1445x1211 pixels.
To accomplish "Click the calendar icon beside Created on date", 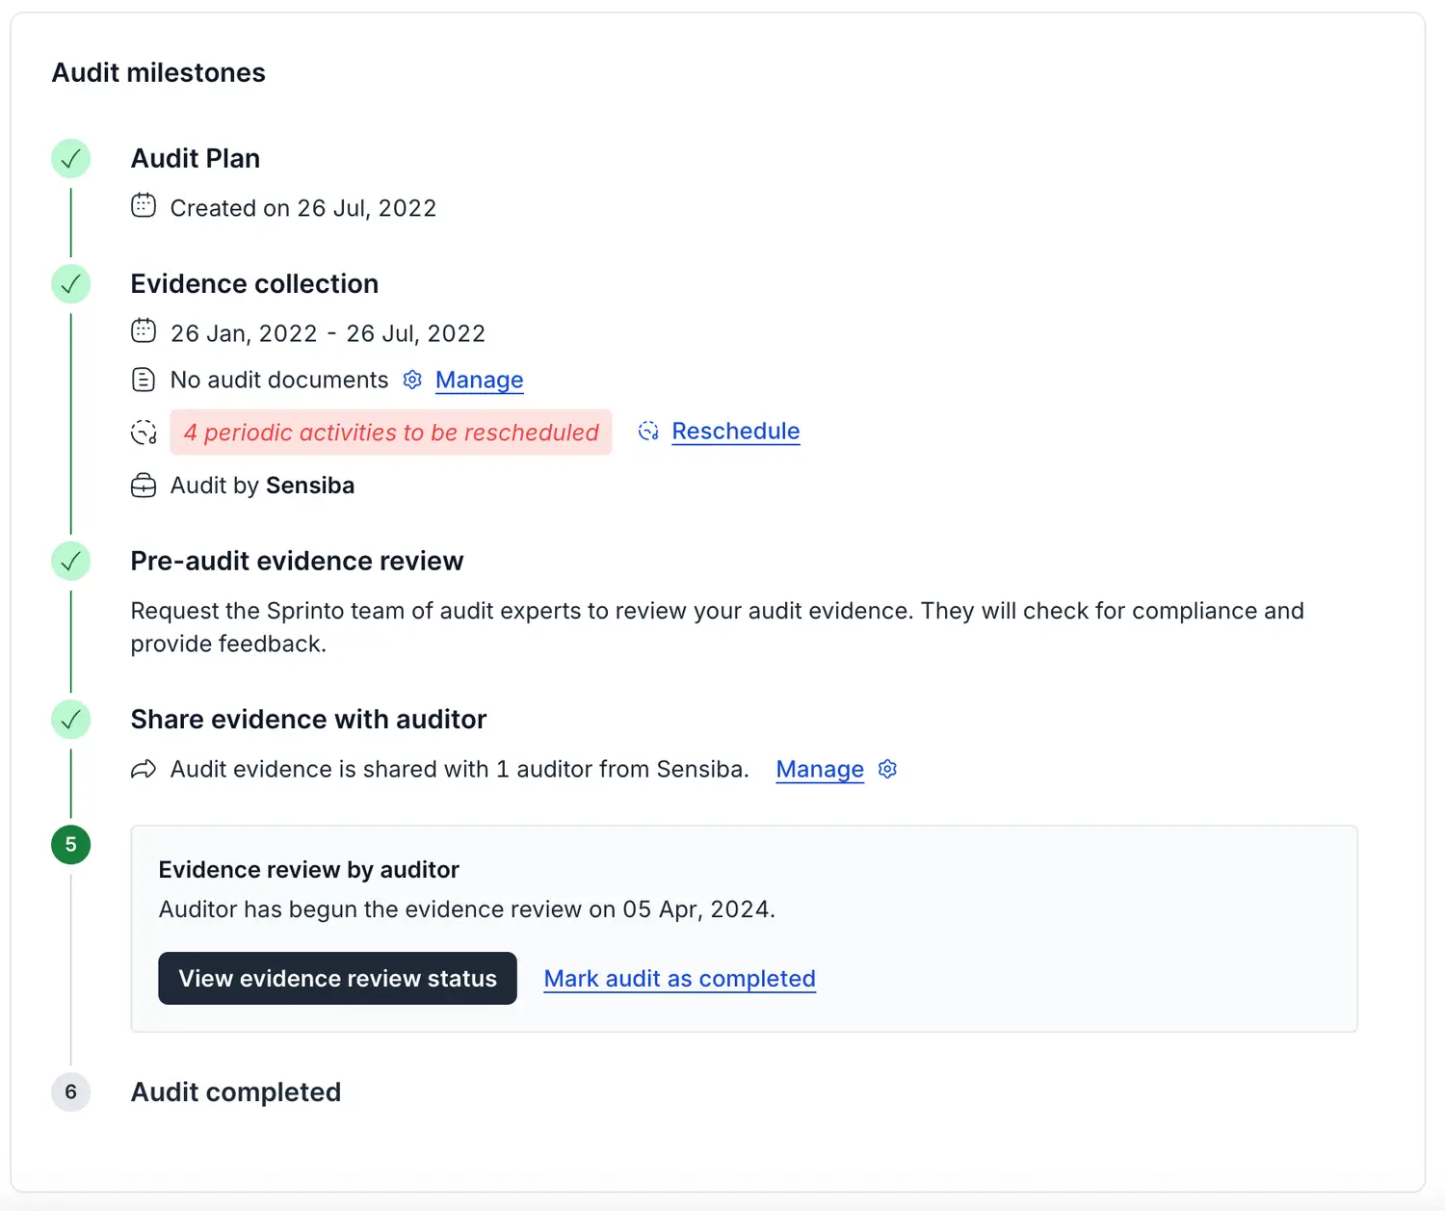I will point(144,206).
